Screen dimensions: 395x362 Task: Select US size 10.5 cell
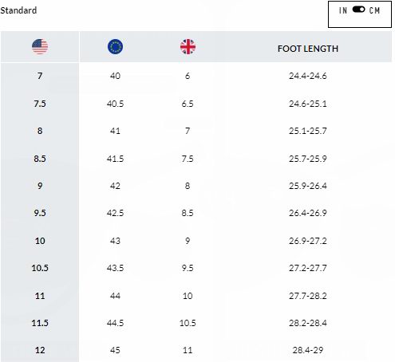point(40,268)
